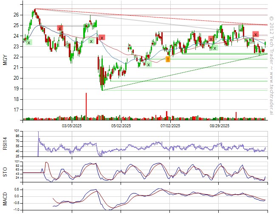
Task: Click the tallest red volume spike bar
Action: pyautogui.click(x=86, y=106)
